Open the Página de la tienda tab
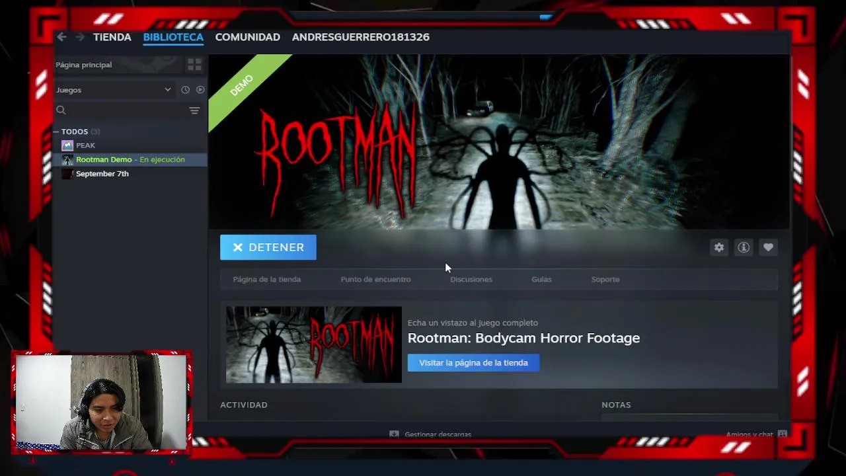This screenshot has width=846, height=476. (x=267, y=280)
